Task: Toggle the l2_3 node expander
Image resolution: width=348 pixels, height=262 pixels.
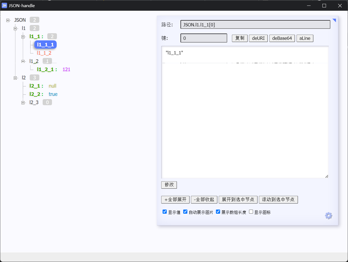Action: pos(23,103)
